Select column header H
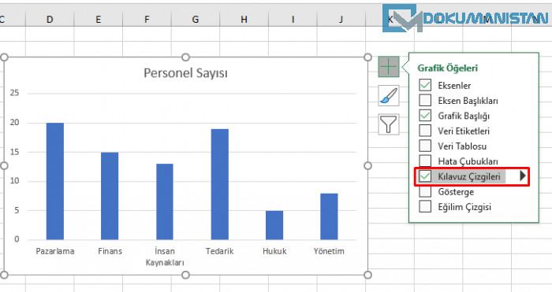The height and width of the screenshot is (292, 552). coord(244,20)
